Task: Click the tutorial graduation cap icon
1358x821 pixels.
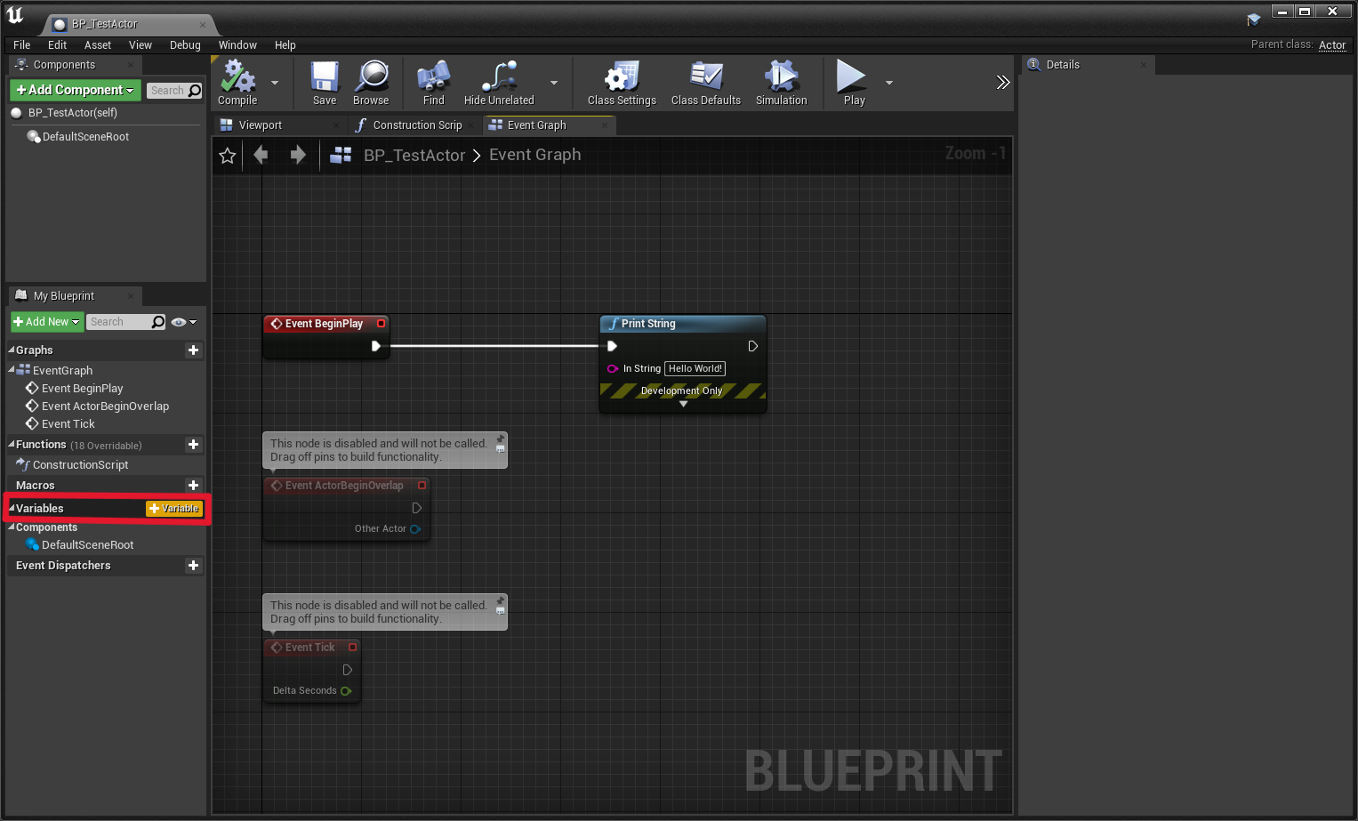Action: pyautogui.click(x=1254, y=20)
